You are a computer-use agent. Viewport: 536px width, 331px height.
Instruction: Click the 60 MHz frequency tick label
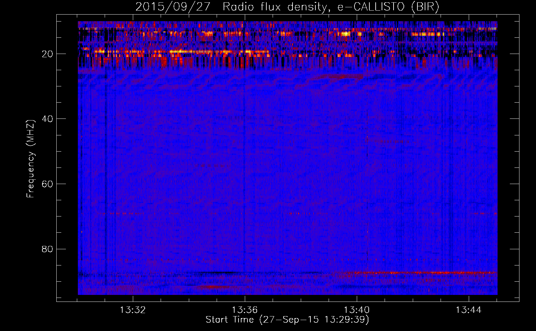(x=47, y=184)
